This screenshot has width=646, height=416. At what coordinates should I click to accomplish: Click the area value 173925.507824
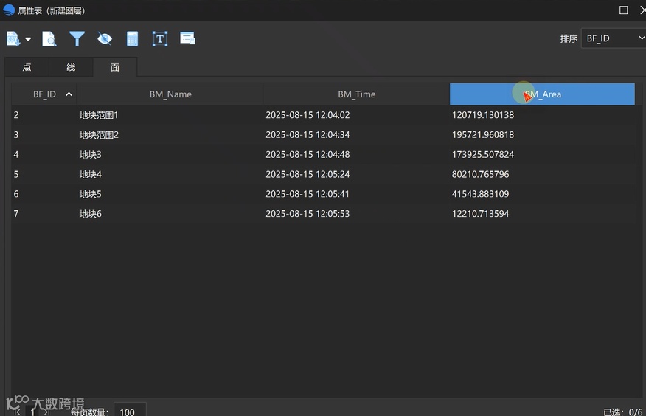[x=483, y=154]
